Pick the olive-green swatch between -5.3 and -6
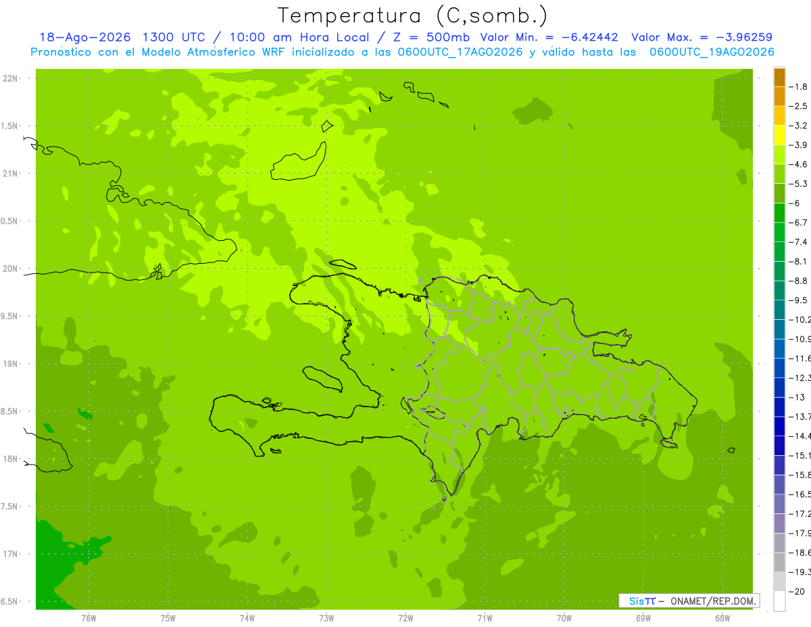 [779, 193]
